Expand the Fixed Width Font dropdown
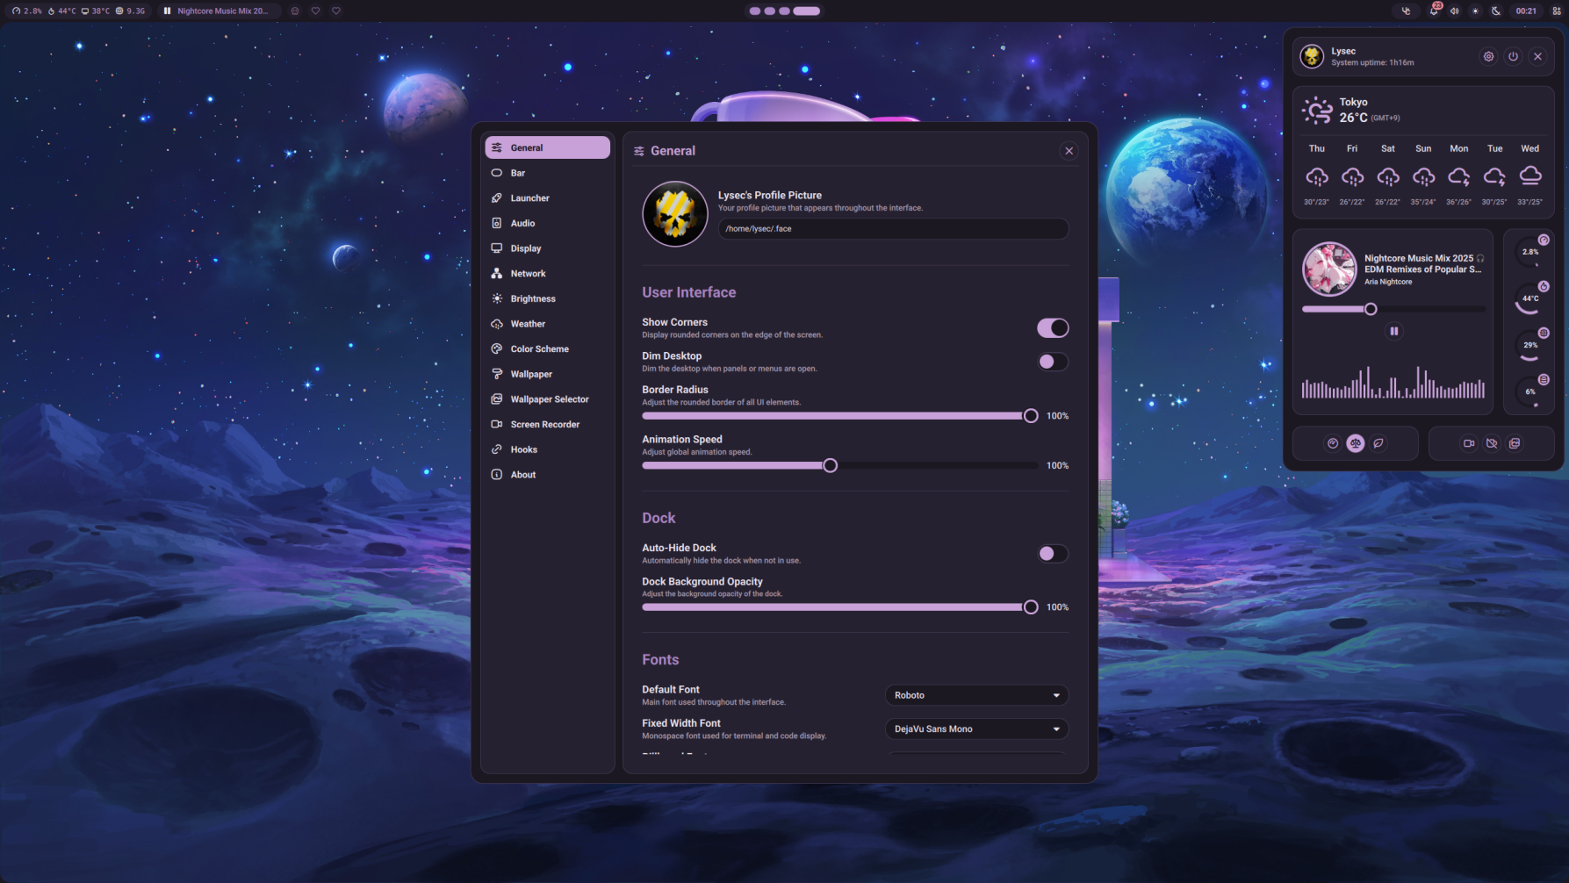Screen dimensions: 1569x883 [976, 729]
